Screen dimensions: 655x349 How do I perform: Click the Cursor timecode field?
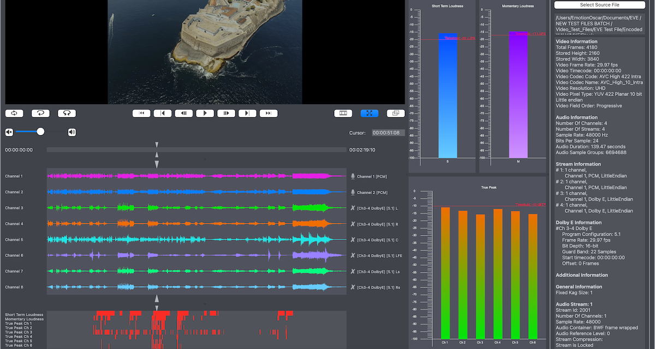coord(388,133)
